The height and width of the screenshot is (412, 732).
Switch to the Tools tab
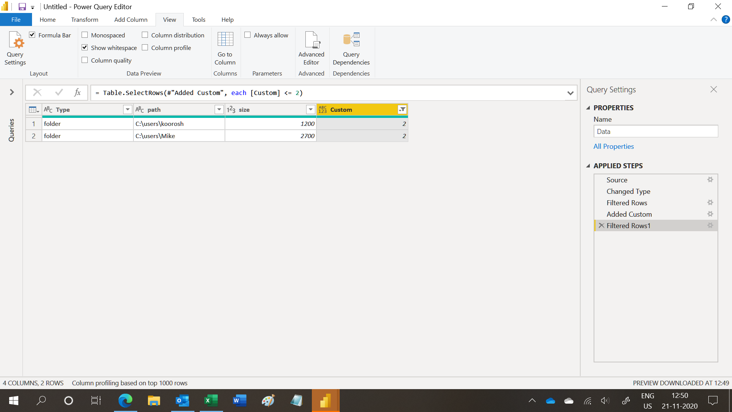(x=199, y=19)
